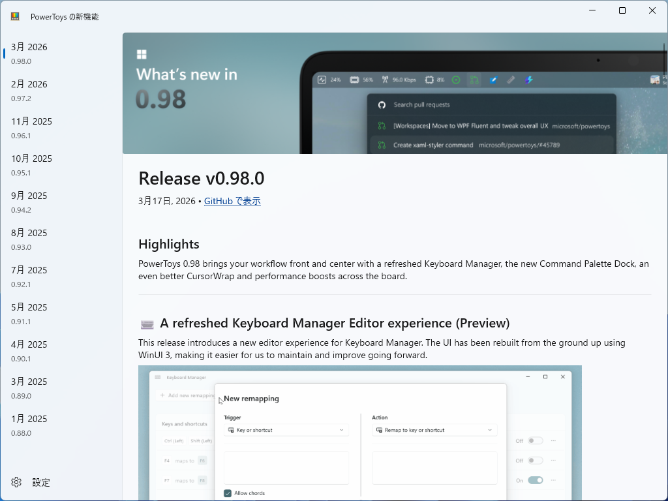This screenshot has height=501, width=668.
Task: Open the GitHub で表示 link
Action: [x=232, y=201]
